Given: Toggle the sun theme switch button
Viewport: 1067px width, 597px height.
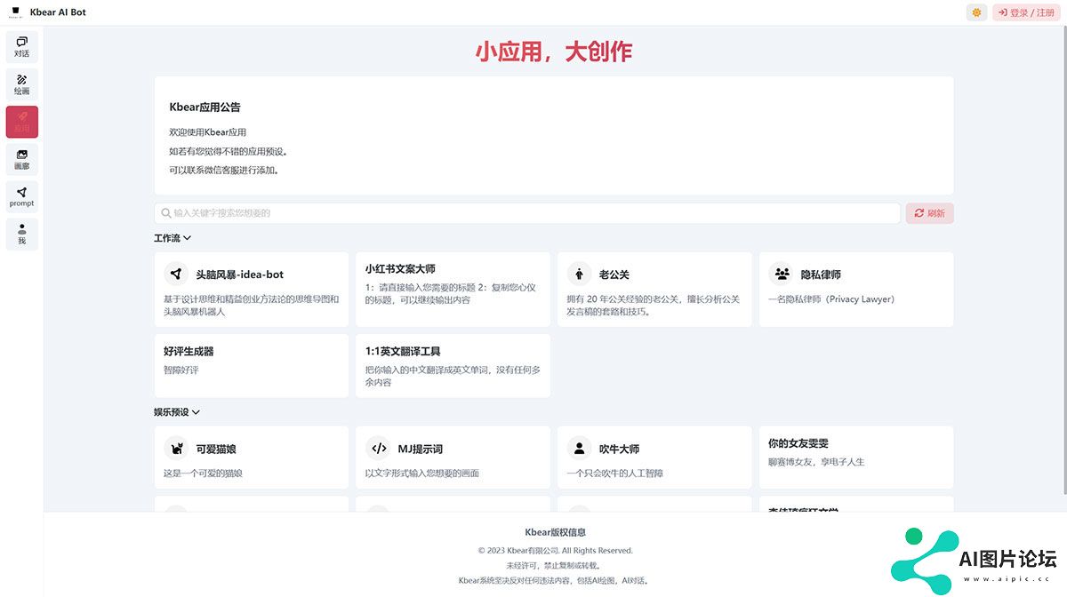Looking at the screenshot, I should point(976,12).
